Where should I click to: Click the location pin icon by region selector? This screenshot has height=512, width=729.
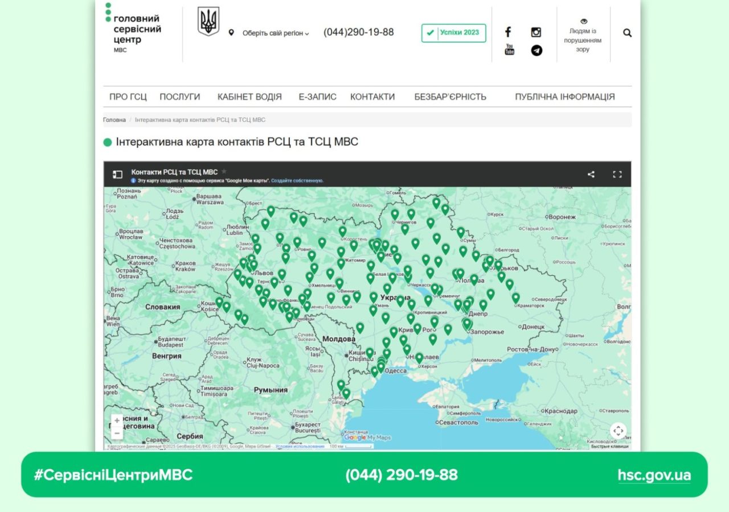click(x=231, y=32)
